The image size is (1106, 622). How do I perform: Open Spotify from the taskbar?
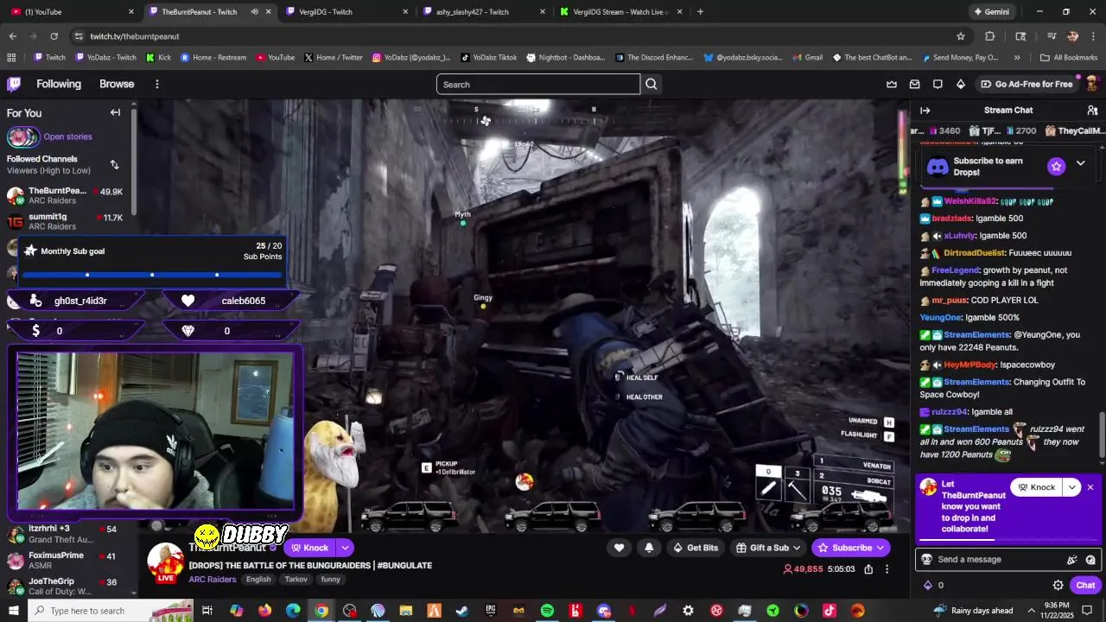547,611
